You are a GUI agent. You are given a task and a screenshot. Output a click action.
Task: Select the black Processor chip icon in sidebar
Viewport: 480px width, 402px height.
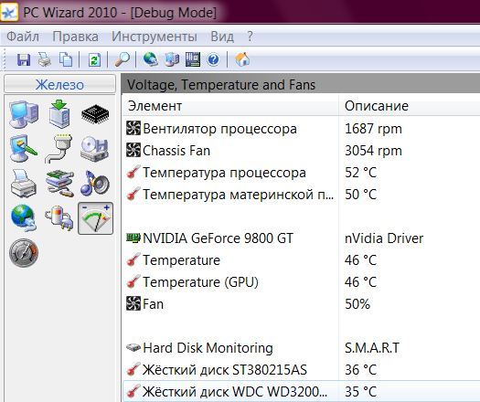(x=95, y=114)
